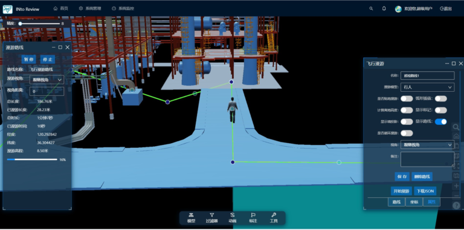Click latitude value 36.304427
The image size is (464, 230).
[46, 142]
